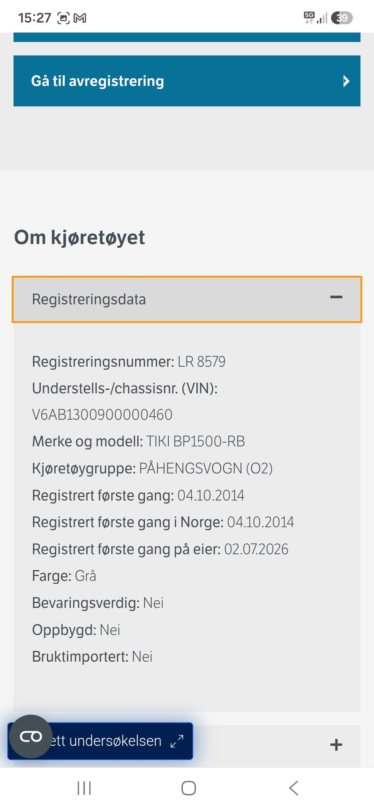
Task: Tap the Android recent apps icon
Action: 84,788
